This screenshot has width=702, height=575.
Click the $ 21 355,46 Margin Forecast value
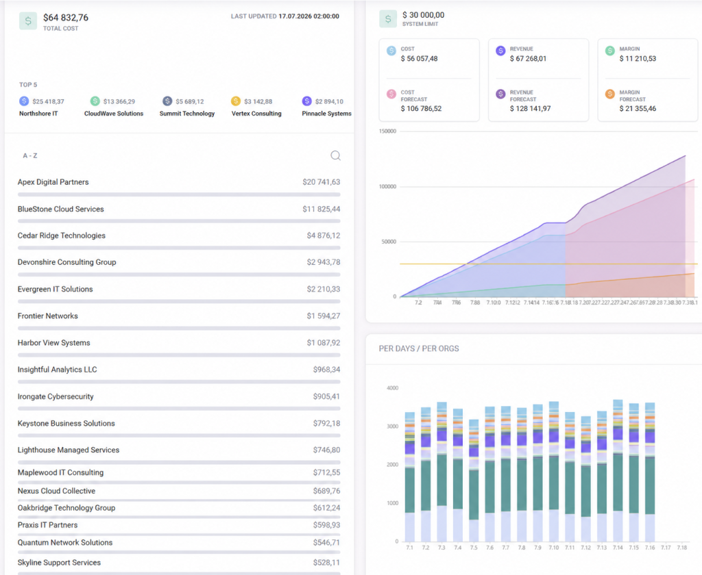638,109
